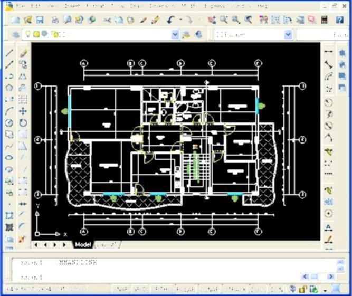Open the Layer Properties Manager
352x296 pixels.
15,34
